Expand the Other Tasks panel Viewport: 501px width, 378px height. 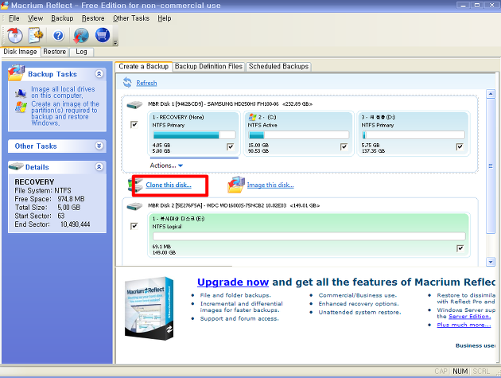pos(99,146)
